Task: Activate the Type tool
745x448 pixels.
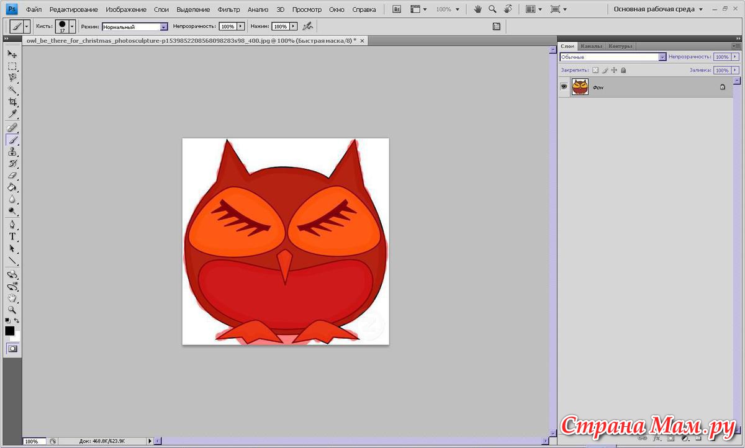Action: click(12, 236)
